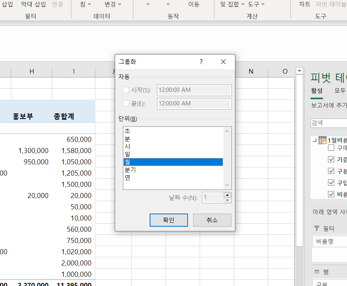Open the 도구 dropdown in 계산 group

coord(256,4)
